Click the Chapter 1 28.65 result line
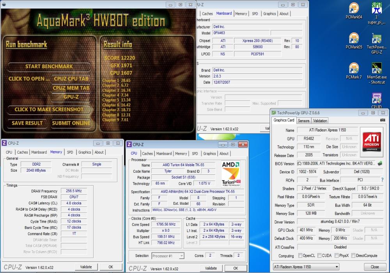 116,81
